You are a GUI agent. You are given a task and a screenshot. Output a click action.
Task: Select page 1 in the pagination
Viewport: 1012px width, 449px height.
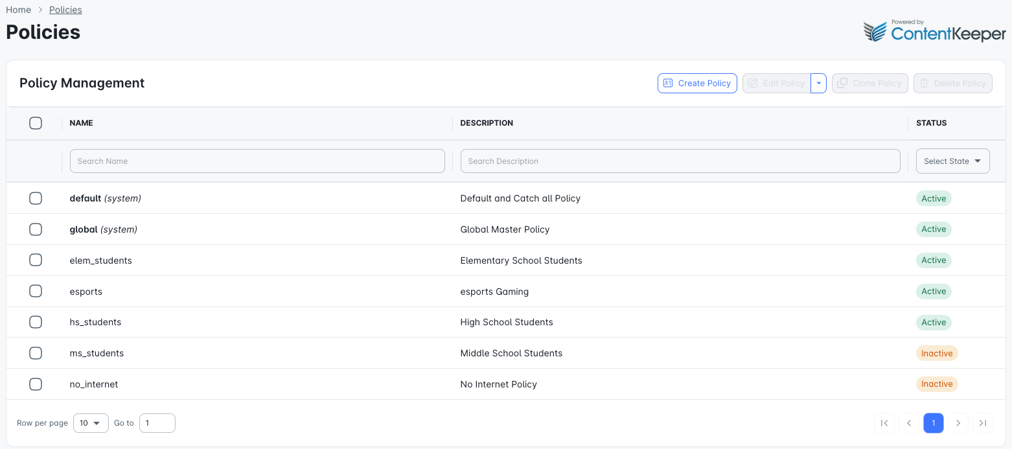934,422
